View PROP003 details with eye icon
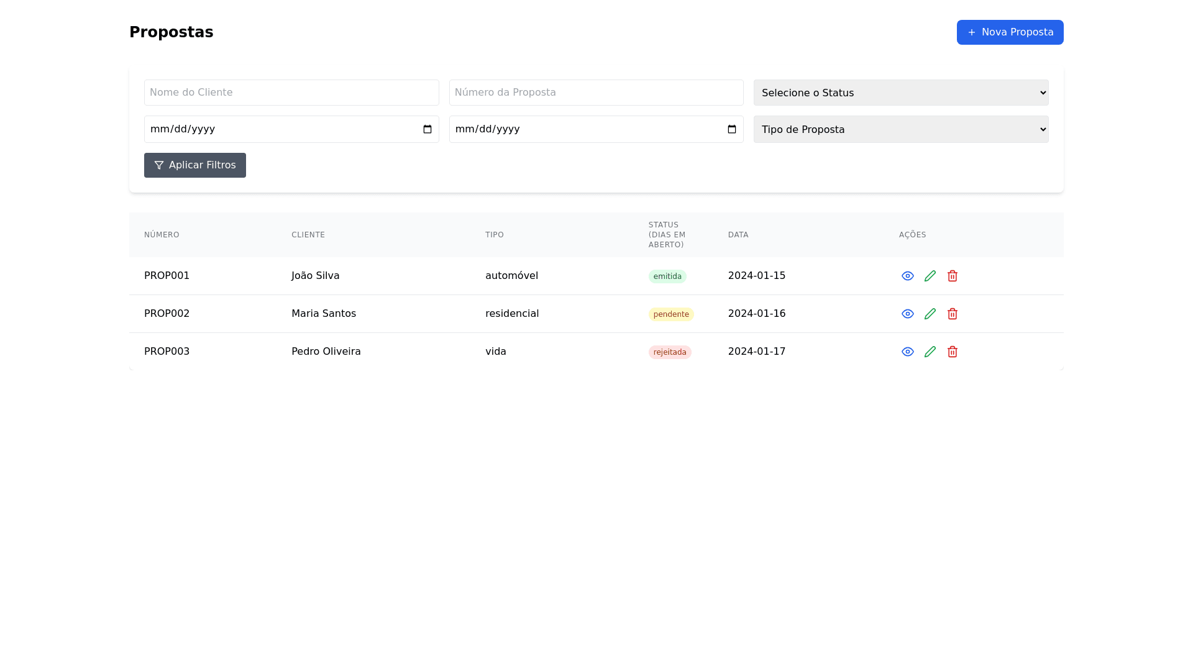Viewport: 1193px width, 671px height. [x=908, y=352]
